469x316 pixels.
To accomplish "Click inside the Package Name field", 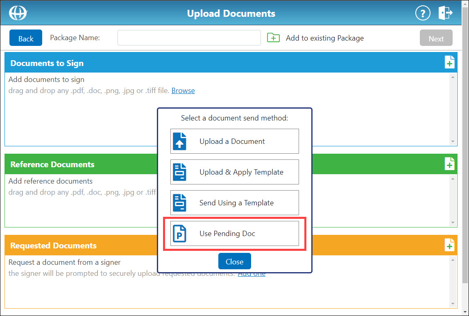I will tap(189, 37).
